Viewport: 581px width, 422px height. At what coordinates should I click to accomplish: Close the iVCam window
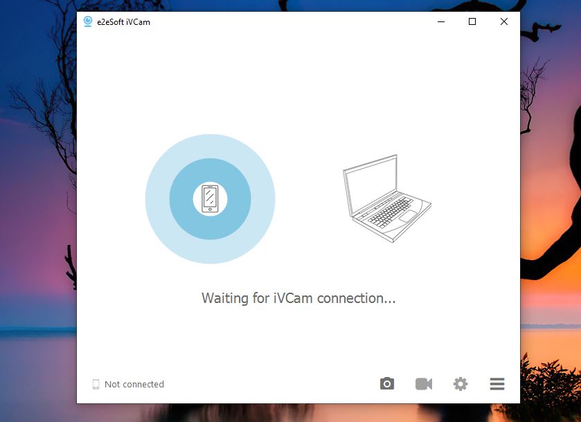tap(504, 22)
